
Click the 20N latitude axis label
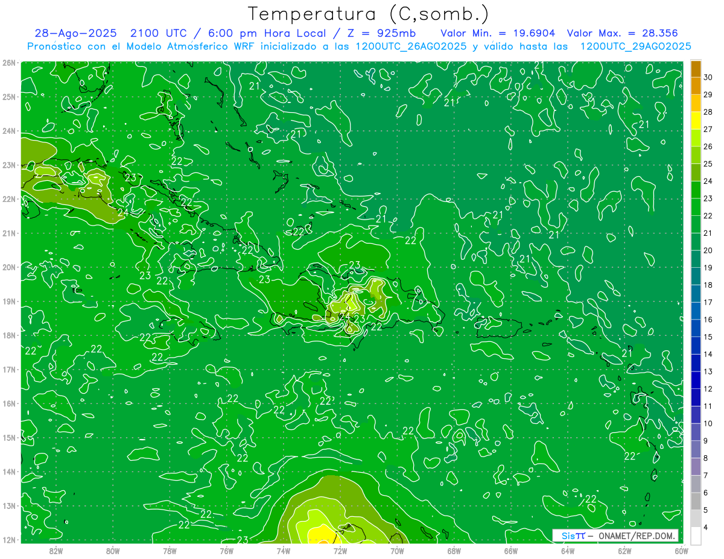(8, 267)
